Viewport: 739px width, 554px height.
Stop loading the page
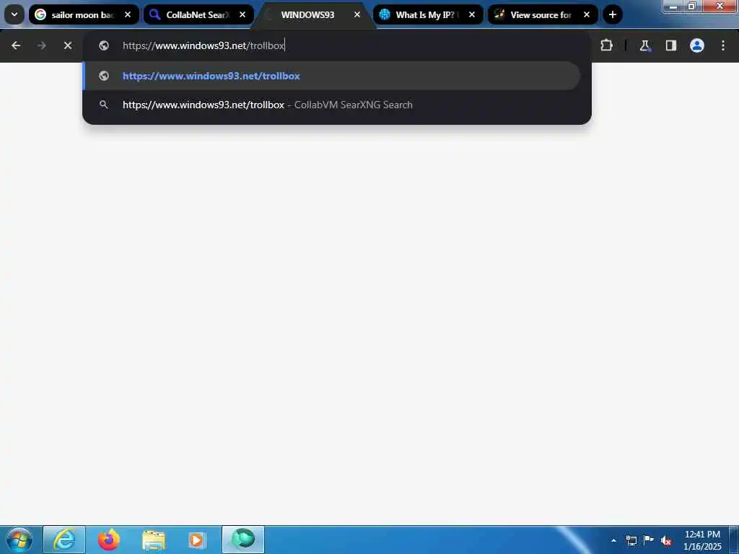[68, 45]
